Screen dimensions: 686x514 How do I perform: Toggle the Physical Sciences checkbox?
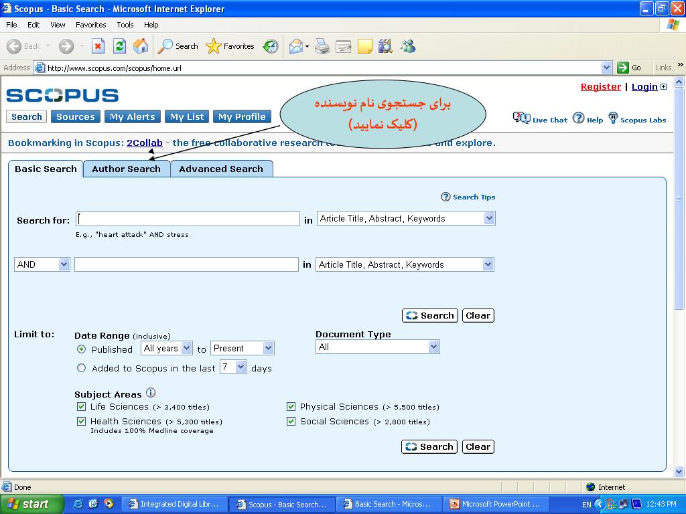pyautogui.click(x=291, y=406)
